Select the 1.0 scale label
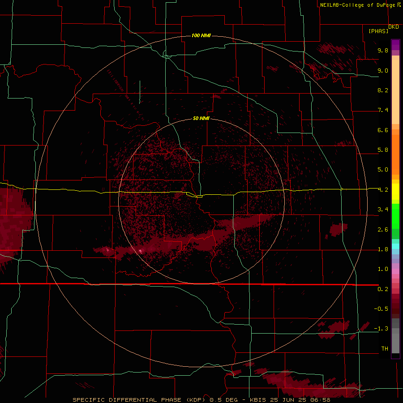The height and width of the screenshot is (403, 403). point(383,269)
